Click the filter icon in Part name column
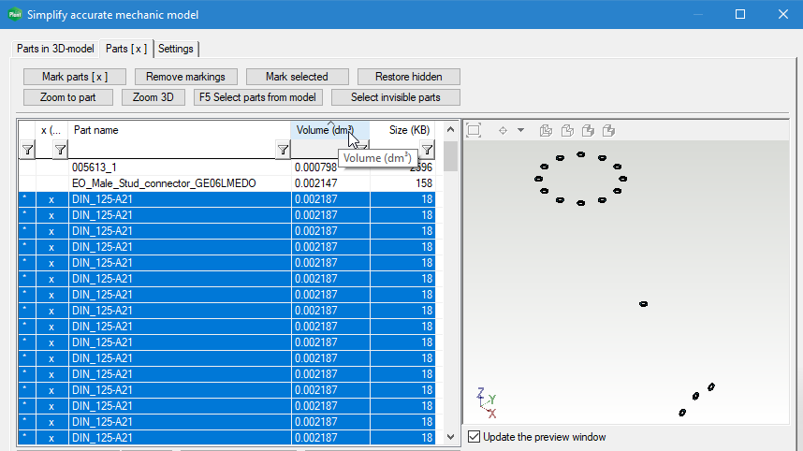 [283, 150]
